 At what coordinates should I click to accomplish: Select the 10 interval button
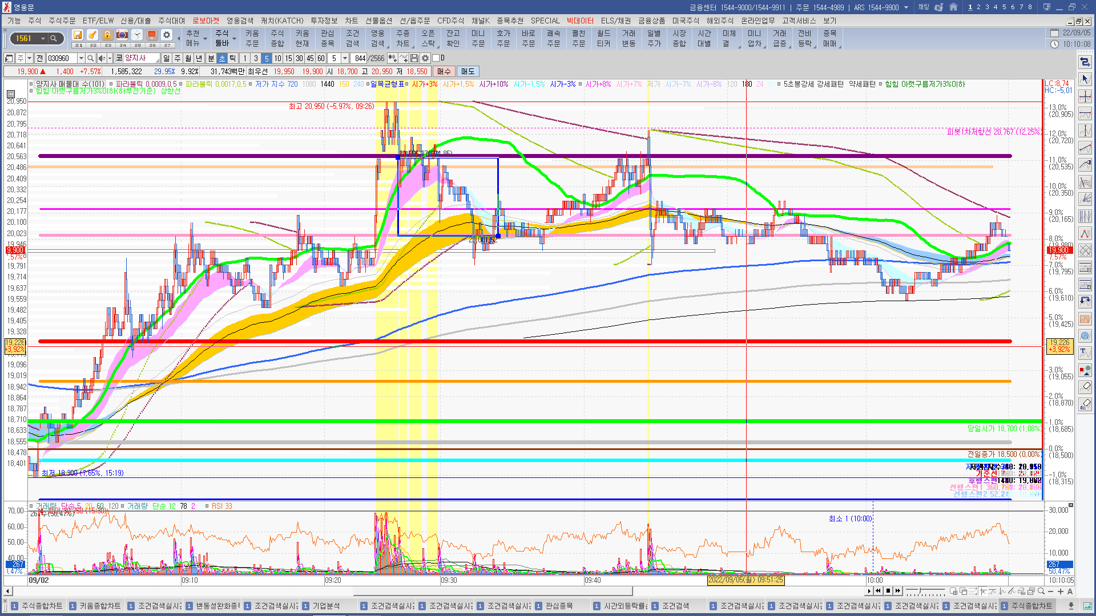[277, 58]
